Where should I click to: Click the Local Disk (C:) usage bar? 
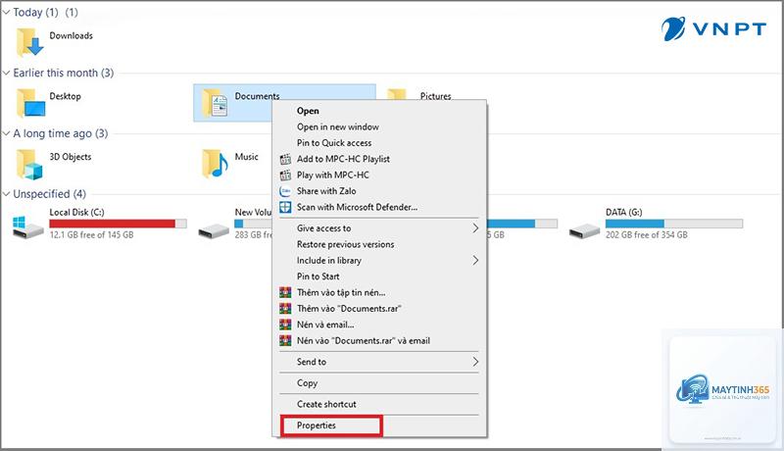[118, 224]
